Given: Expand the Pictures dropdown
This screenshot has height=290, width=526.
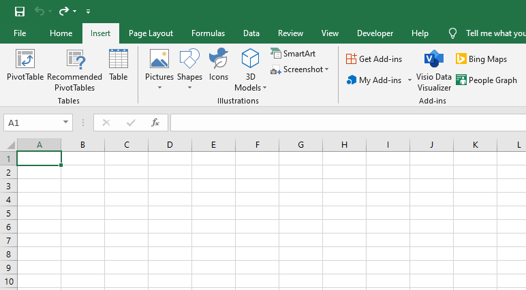Looking at the screenshot, I should click(x=159, y=87).
